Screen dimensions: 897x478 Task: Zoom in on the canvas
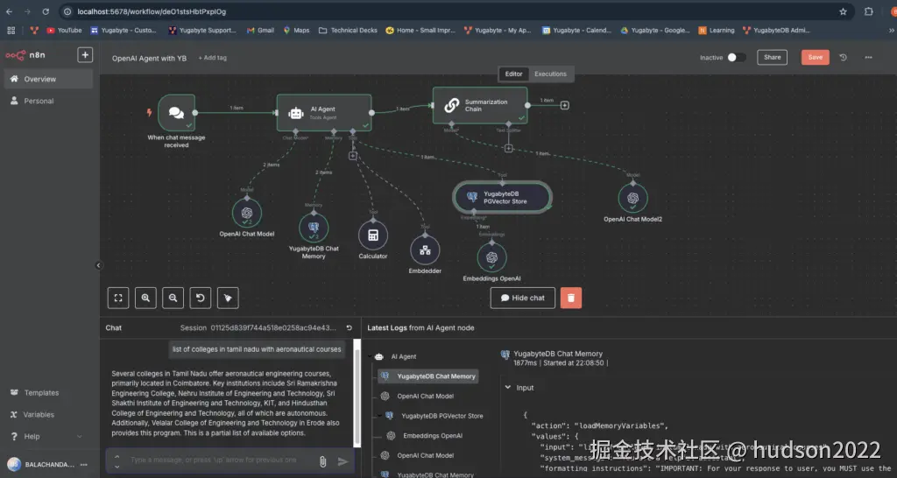click(x=145, y=298)
